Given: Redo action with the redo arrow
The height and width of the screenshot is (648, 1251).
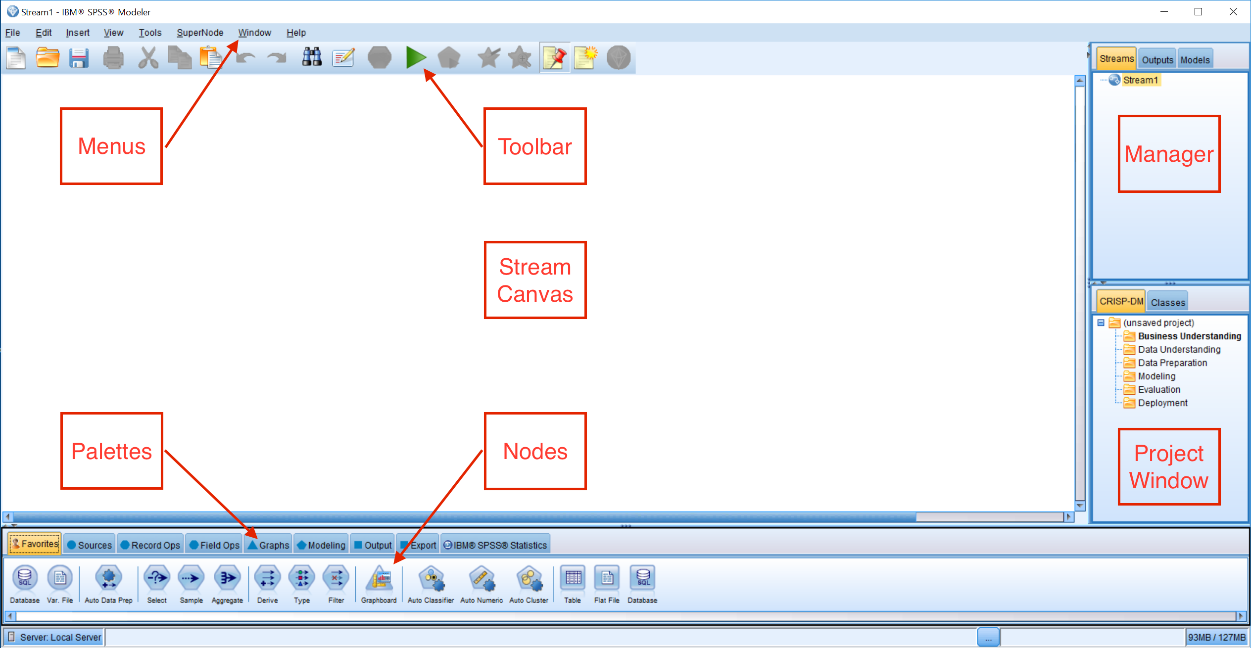Looking at the screenshot, I should tap(277, 58).
